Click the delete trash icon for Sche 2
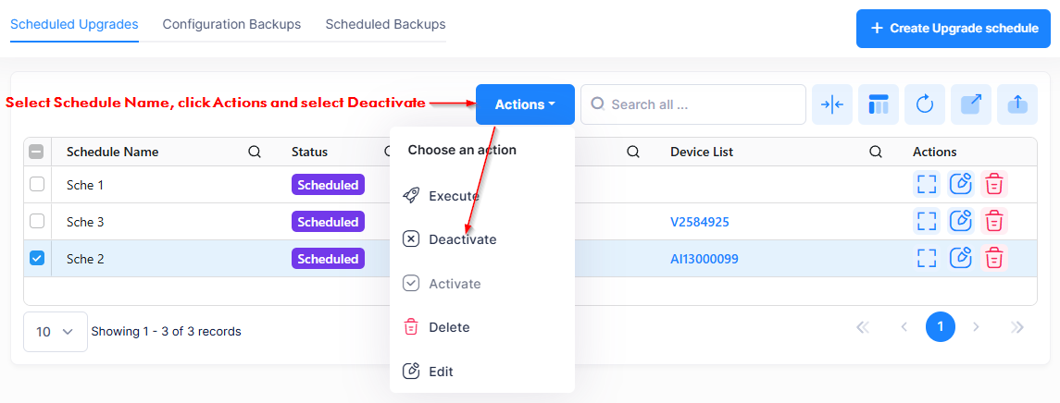Image resolution: width=1060 pixels, height=403 pixels. click(x=994, y=259)
